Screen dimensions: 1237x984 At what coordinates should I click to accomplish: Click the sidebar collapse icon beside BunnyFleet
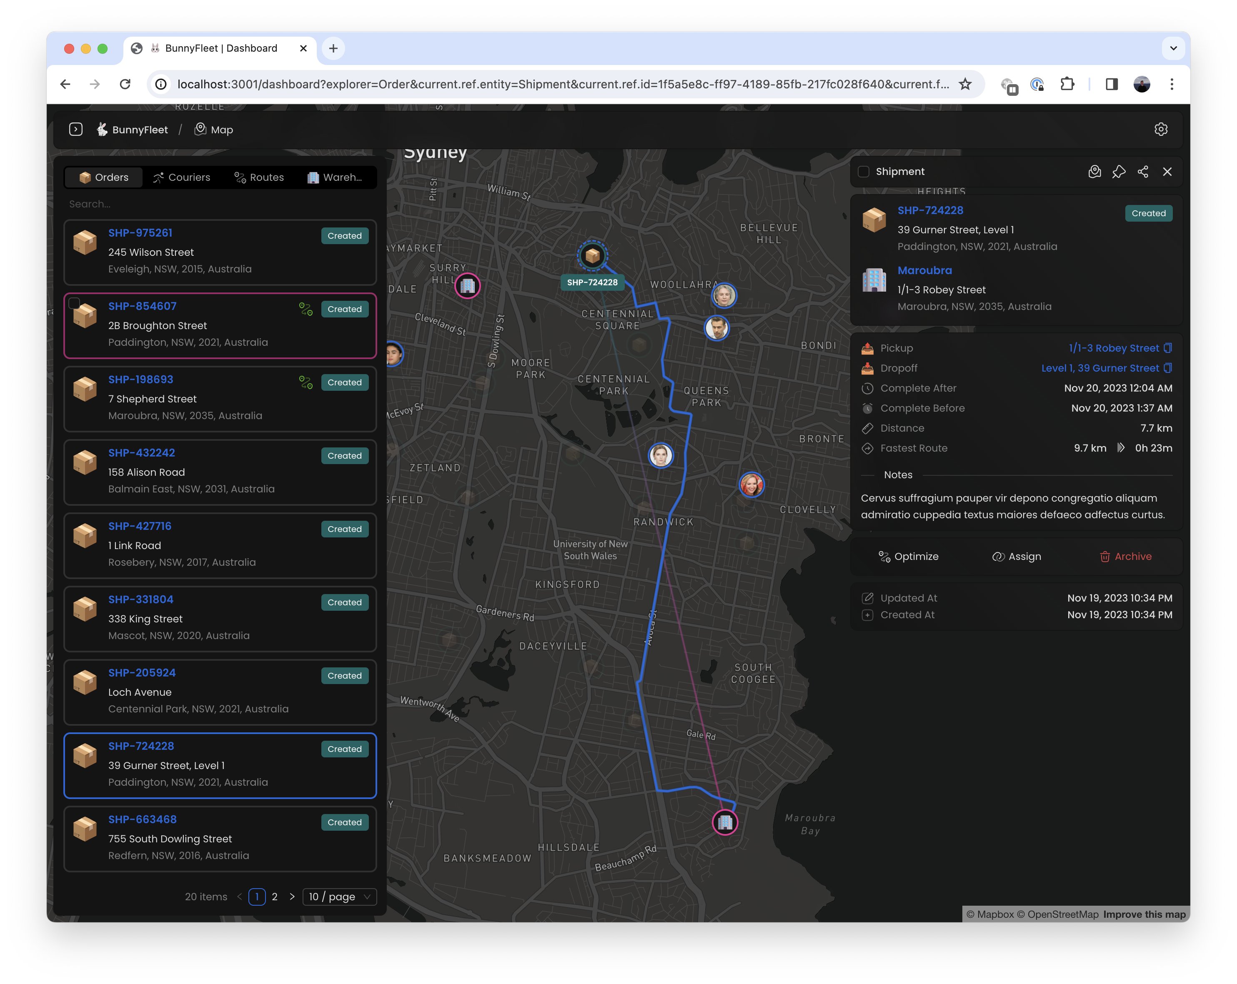pyautogui.click(x=76, y=130)
